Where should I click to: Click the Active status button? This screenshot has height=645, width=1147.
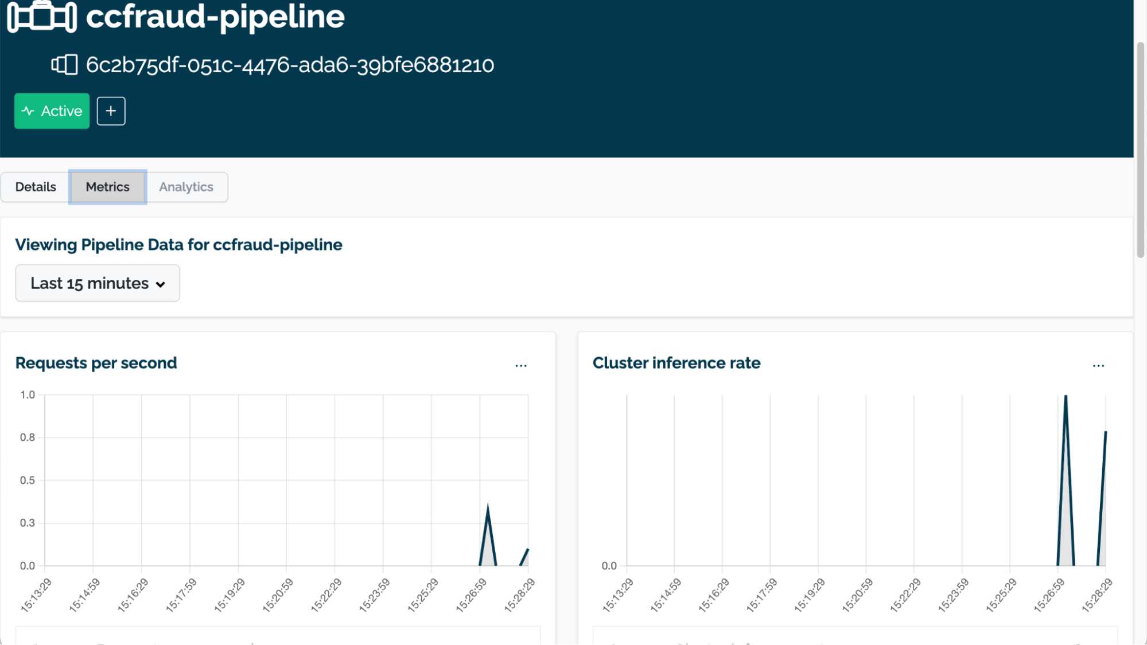click(x=52, y=111)
